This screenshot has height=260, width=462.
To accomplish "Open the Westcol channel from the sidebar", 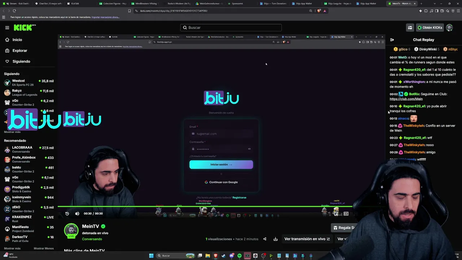I will click(29, 83).
